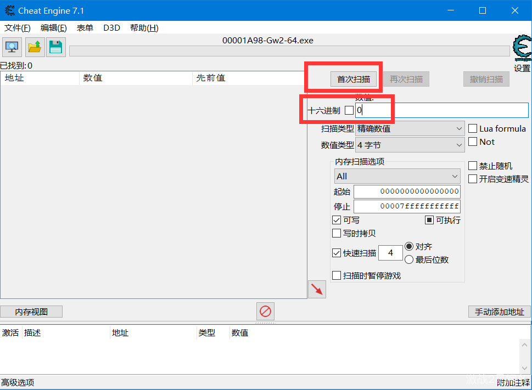Click the 首次扫描 button

coord(354,80)
